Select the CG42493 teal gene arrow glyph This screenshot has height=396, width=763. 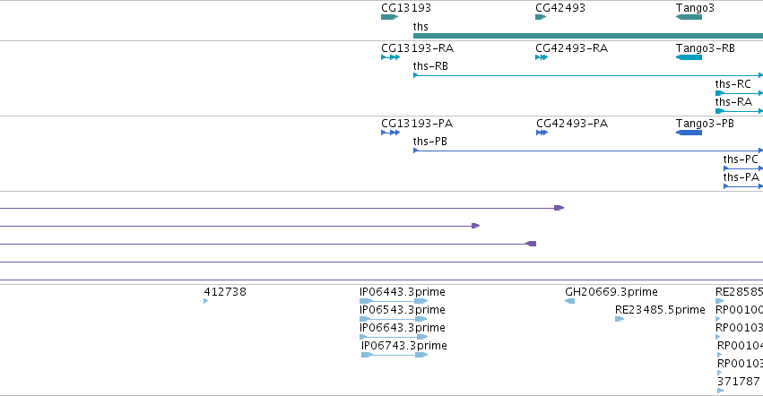541,17
